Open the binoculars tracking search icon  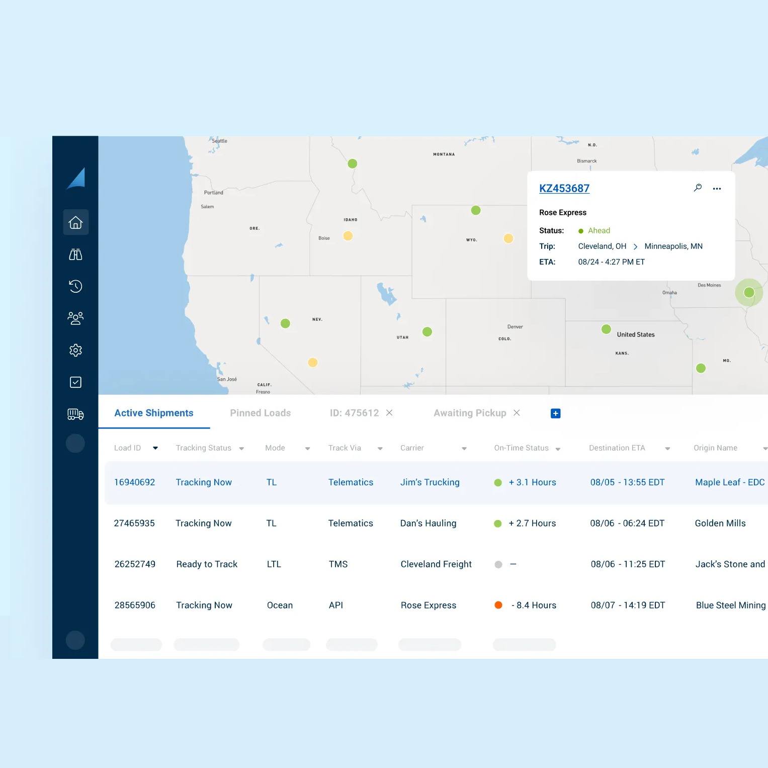tap(75, 254)
